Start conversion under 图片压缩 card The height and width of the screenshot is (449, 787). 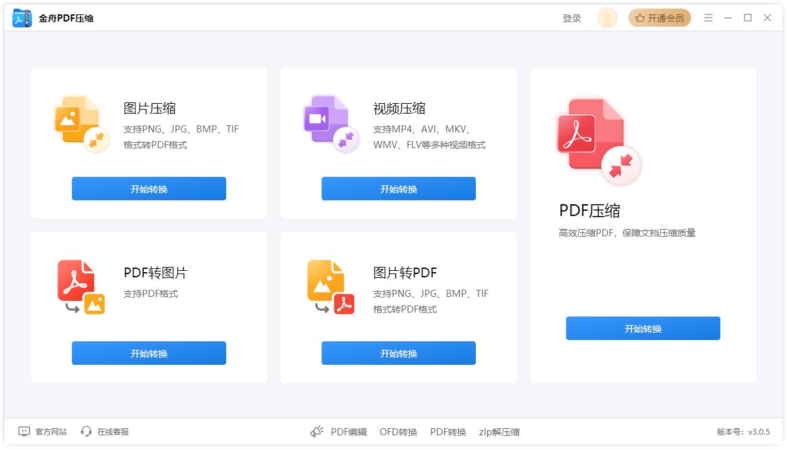[x=148, y=188]
